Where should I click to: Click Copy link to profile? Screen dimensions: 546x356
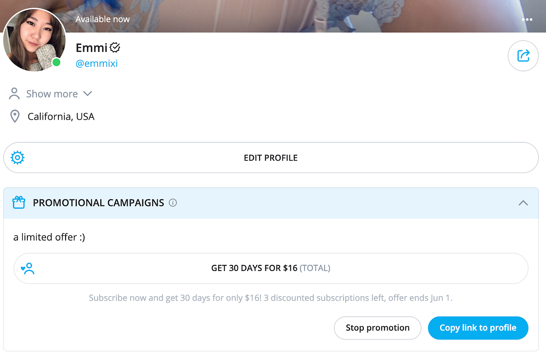(478, 328)
